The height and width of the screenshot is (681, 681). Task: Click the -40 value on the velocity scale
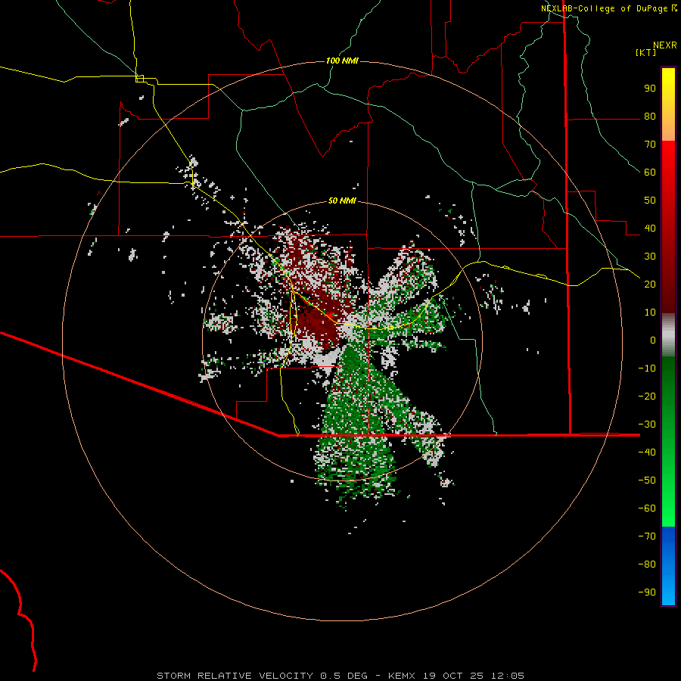pyautogui.click(x=647, y=452)
